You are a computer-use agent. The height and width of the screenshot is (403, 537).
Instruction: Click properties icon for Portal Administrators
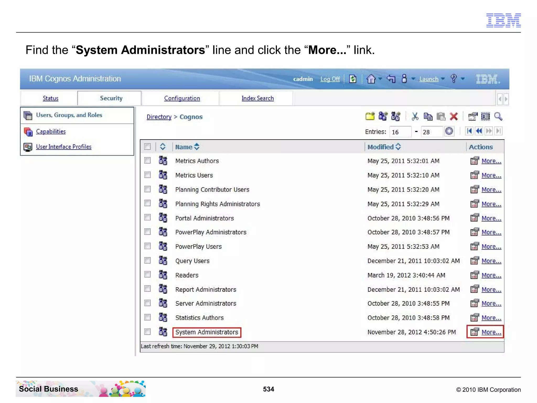point(474,218)
